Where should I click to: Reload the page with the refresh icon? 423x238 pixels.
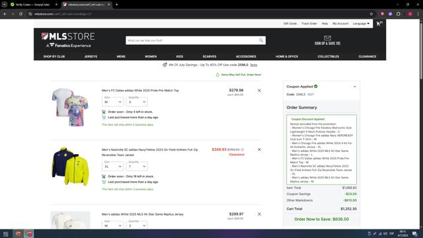click(20, 14)
